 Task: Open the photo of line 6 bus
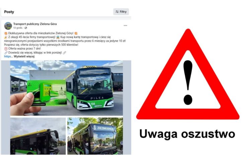click(x=95, y=136)
